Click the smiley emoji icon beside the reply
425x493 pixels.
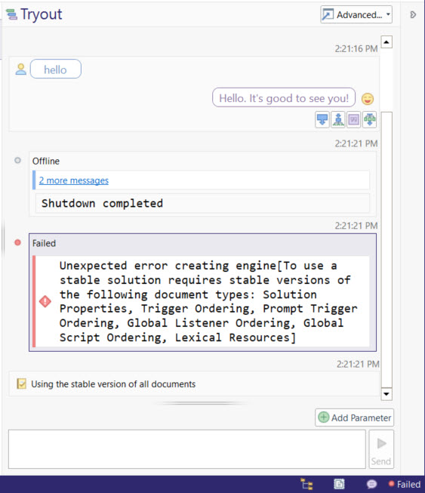click(x=368, y=99)
